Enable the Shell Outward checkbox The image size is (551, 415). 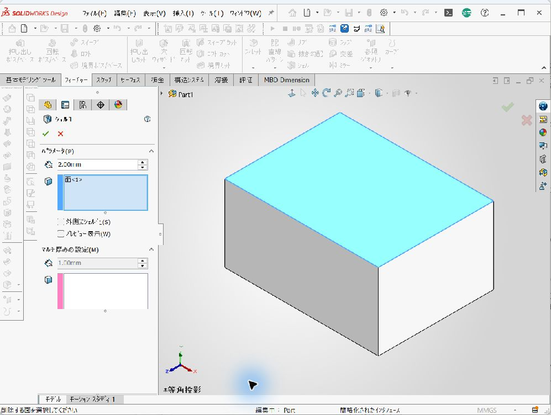point(60,222)
